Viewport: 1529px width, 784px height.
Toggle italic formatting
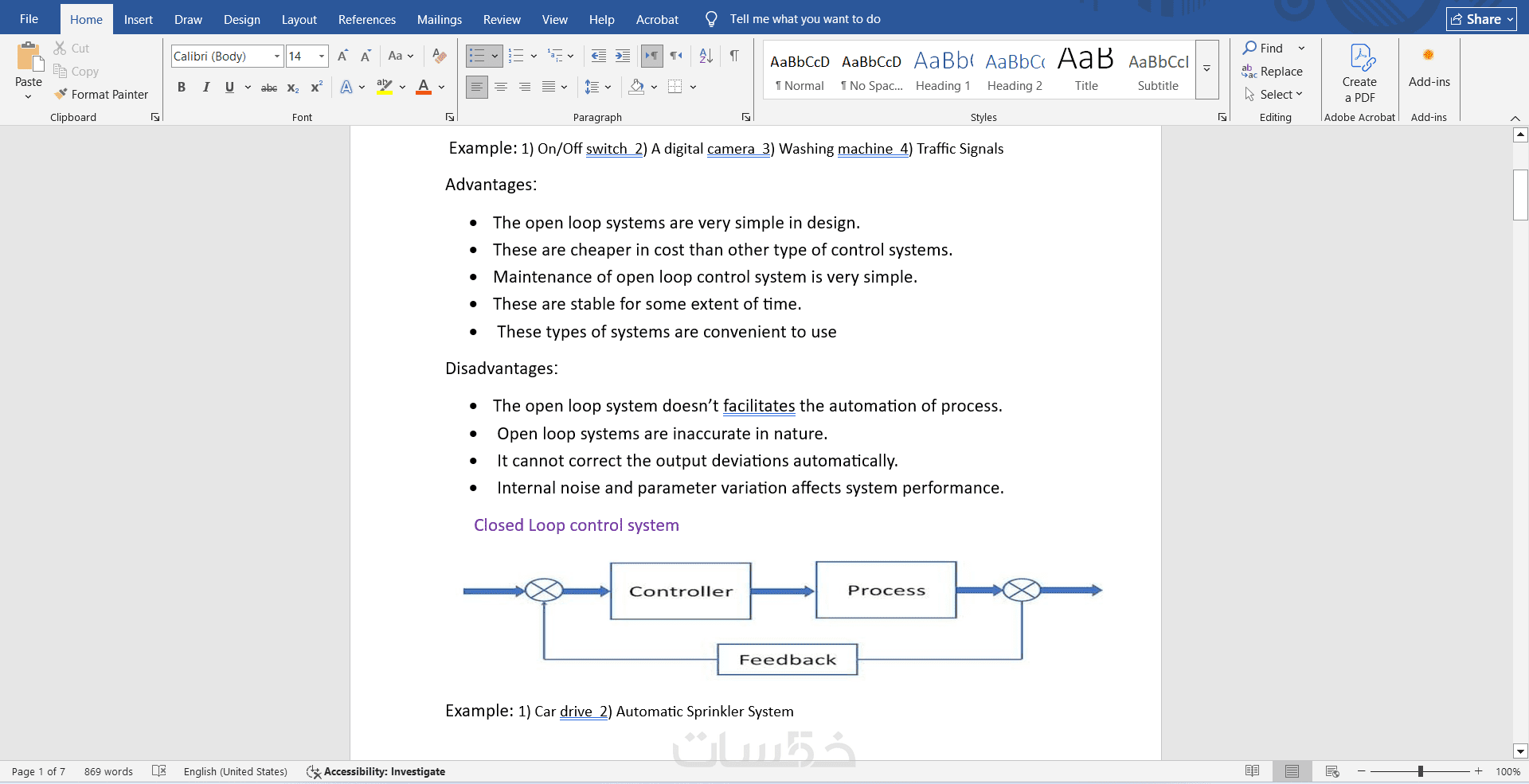coord(205,87)
